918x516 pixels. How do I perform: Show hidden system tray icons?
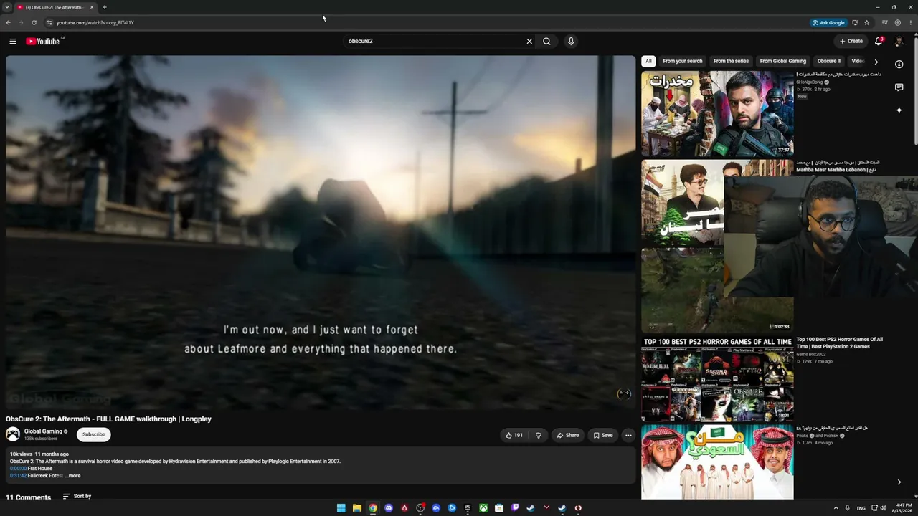click(x=836, y=508)
